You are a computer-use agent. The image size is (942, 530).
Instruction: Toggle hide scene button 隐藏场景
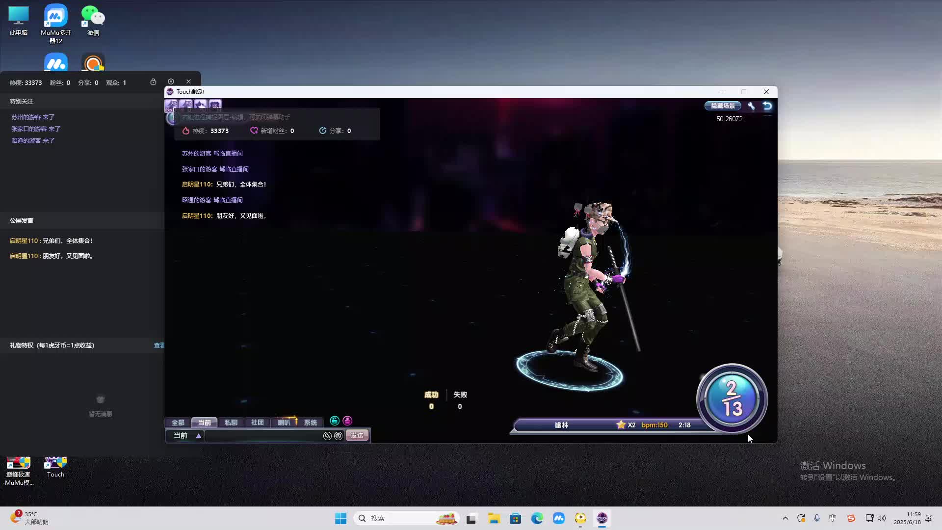click(723, 106)
